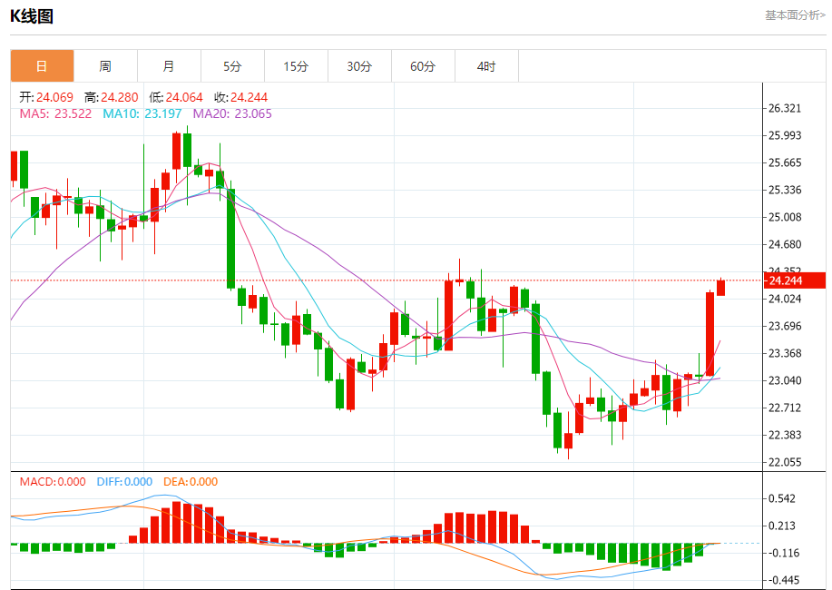
Task: Click the 24.024 price axis label
Action: [785, 299]
